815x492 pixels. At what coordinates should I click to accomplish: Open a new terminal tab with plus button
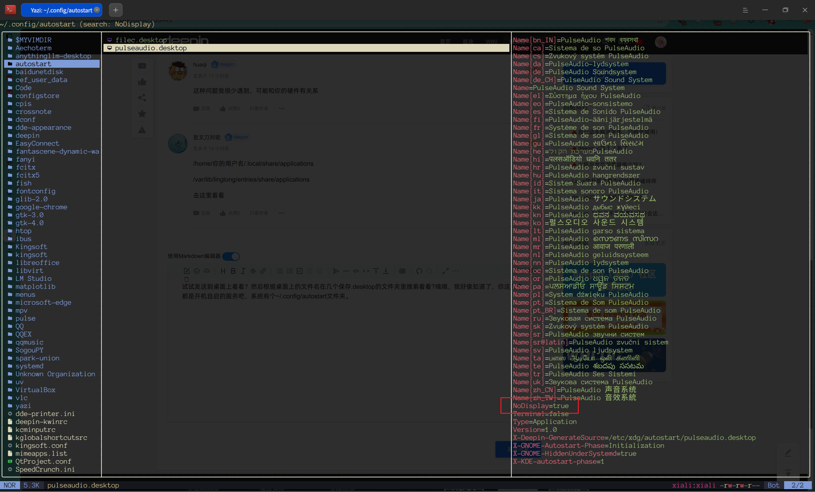click(116, 10)
